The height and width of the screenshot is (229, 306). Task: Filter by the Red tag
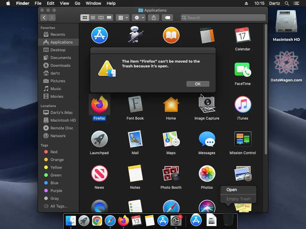coord(59,152)
